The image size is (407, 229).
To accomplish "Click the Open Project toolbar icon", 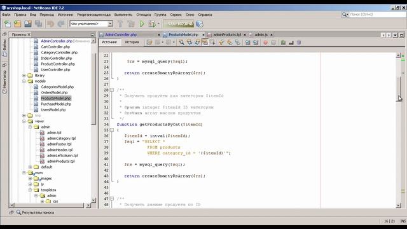I will [x=28, y=24].
